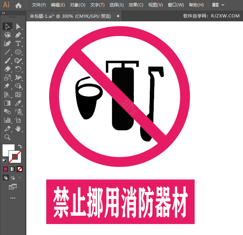This screenshot has width=243, height=235.
Task: Apply solid Color mode button
Action: pos(6,169)
